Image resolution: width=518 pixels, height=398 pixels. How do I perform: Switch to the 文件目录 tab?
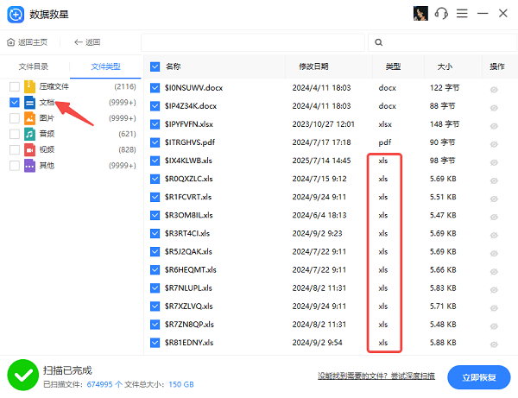[x=34, y=66]
